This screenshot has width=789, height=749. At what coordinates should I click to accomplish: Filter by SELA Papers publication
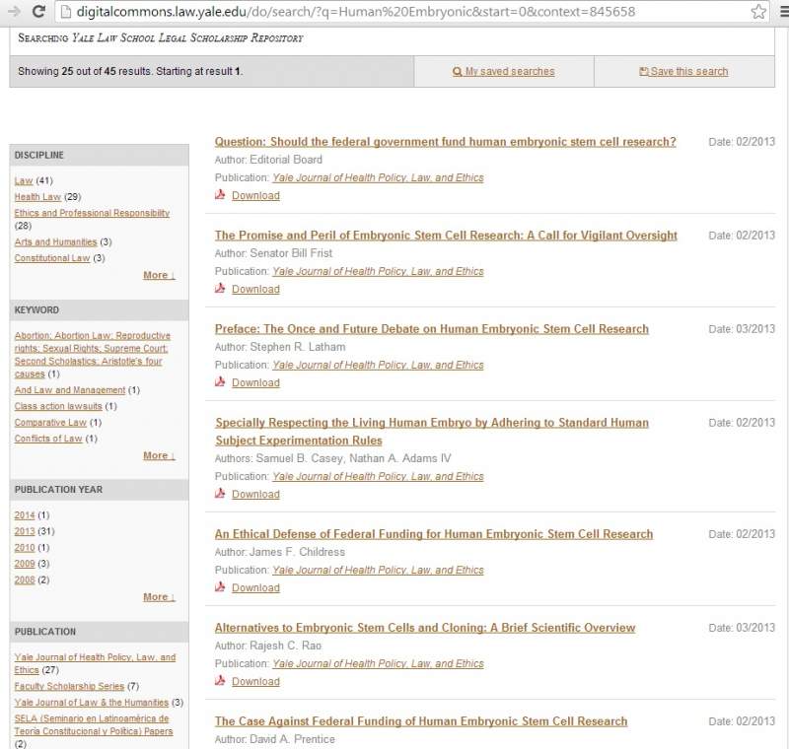pos(93,725)
